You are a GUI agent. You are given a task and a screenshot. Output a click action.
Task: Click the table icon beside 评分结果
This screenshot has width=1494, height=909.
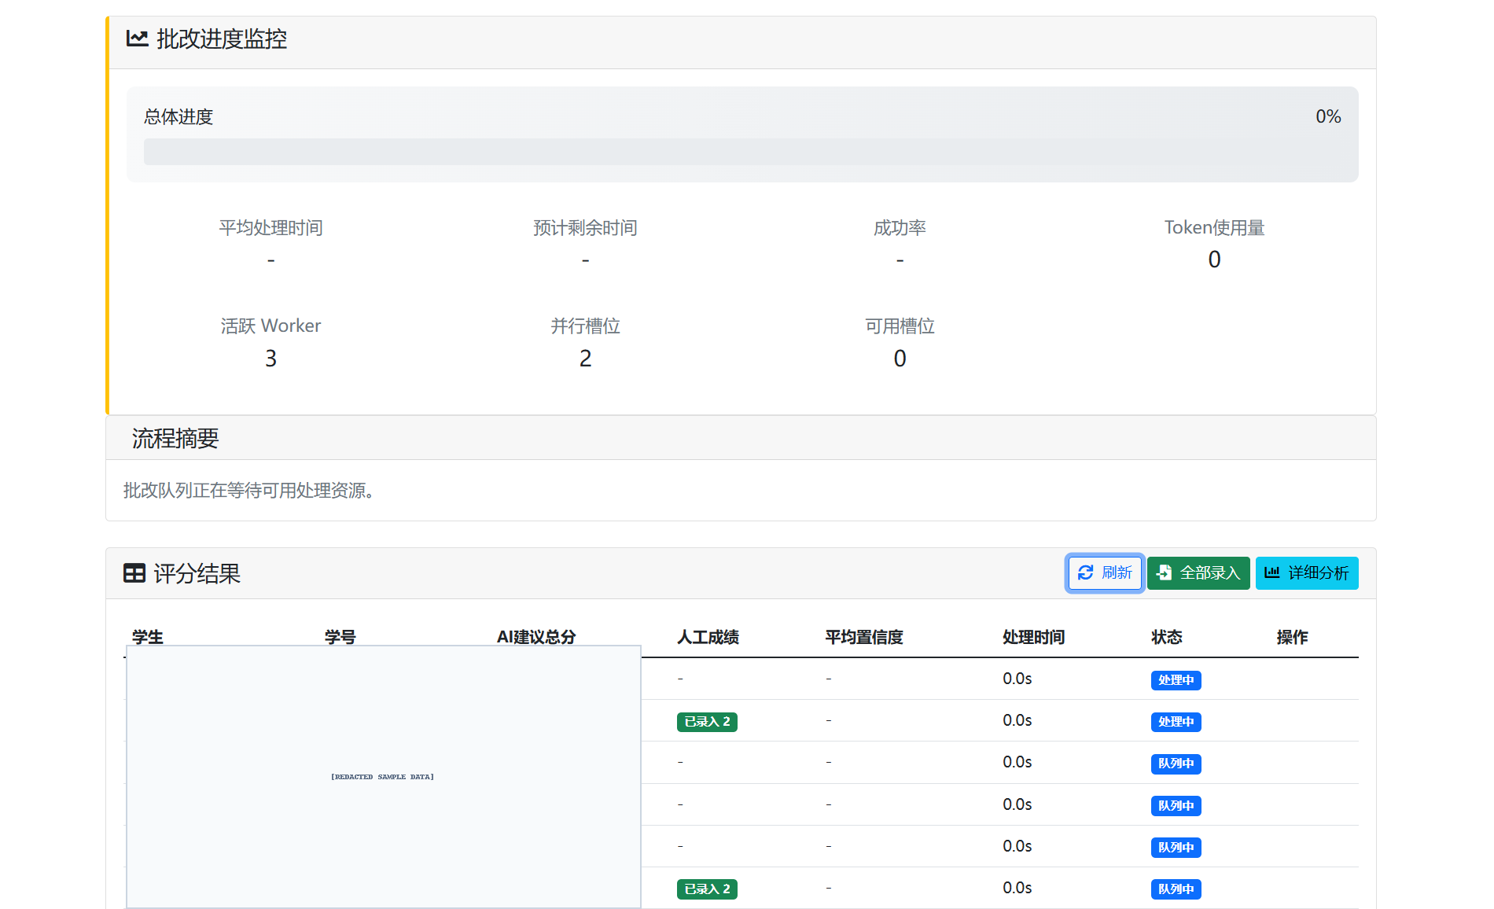point(134,573)
